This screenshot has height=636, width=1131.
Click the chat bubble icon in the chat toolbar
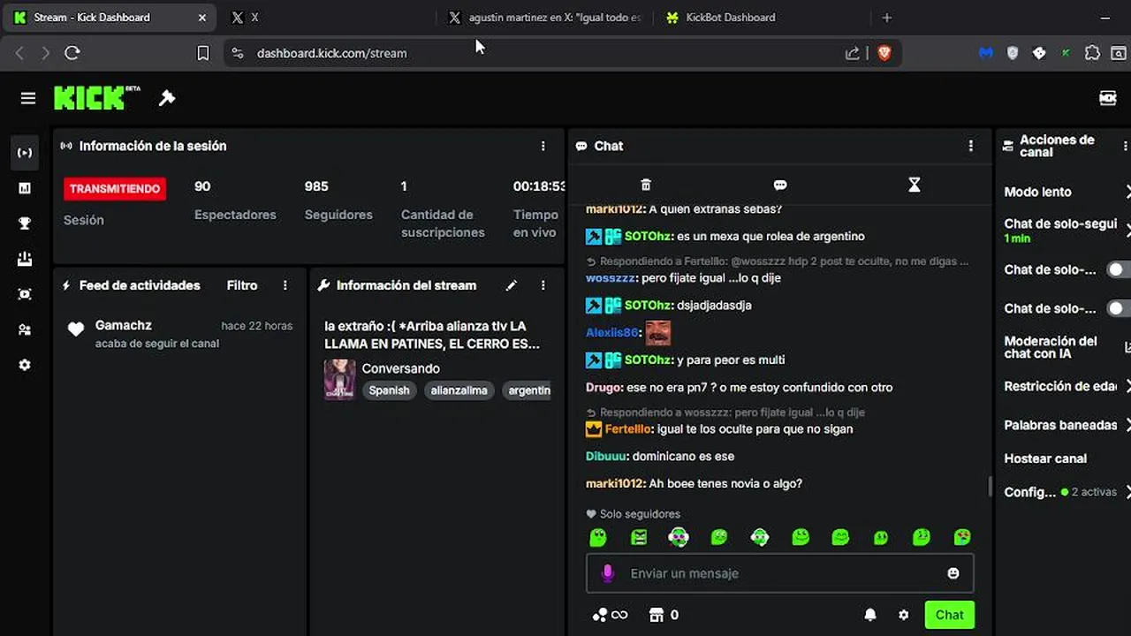click(780, 185)
